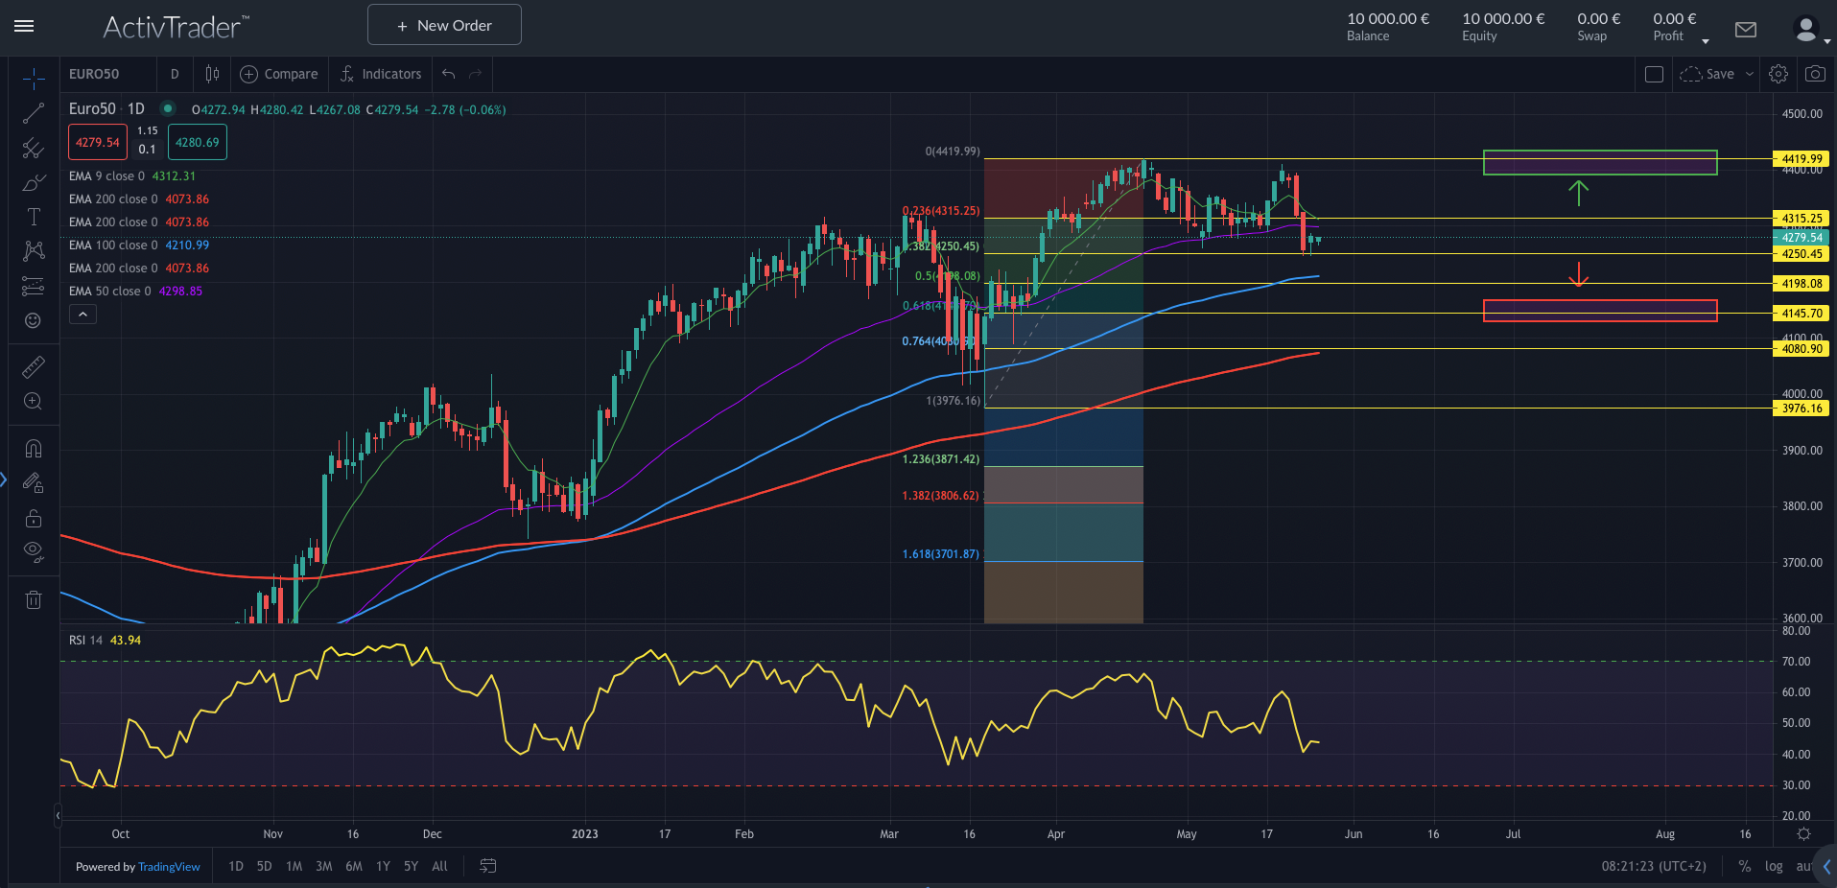Image resolution: width=1837 pixels, height=888 pixels.
Task: Open chart settings with the gear icon
Action: pos(1778,74)
